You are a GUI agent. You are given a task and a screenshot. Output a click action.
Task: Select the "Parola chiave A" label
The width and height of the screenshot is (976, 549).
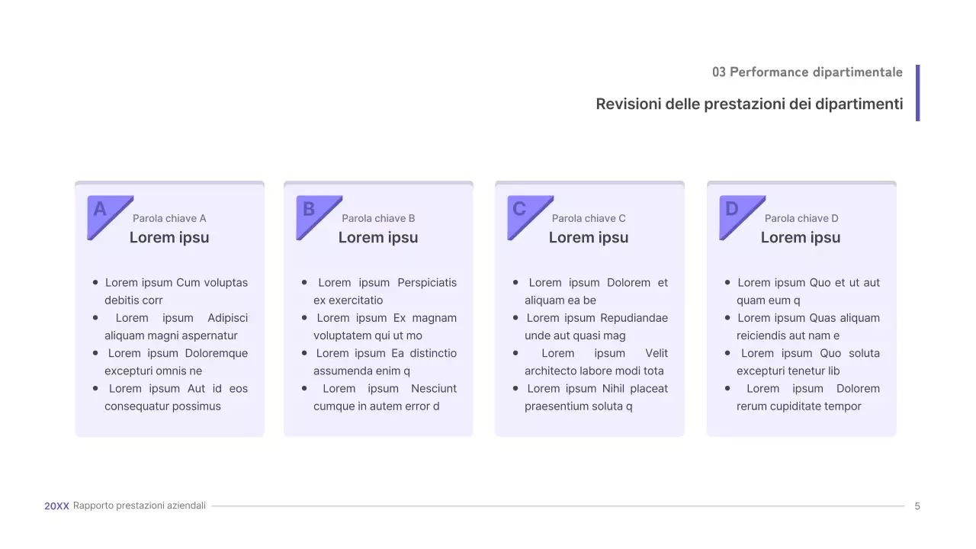pyautogui.click(x=169, y=218)
